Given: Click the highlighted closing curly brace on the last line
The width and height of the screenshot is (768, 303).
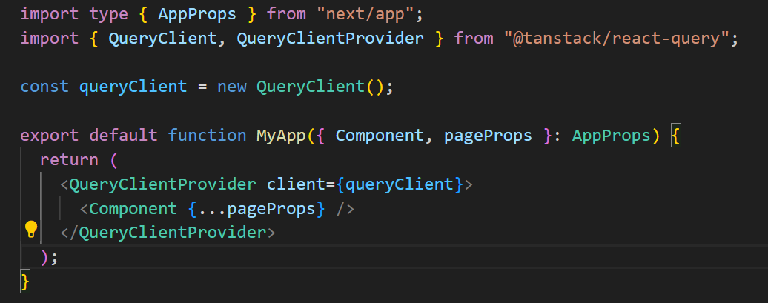Looking at the screenshot, I should tap(25, 282).
